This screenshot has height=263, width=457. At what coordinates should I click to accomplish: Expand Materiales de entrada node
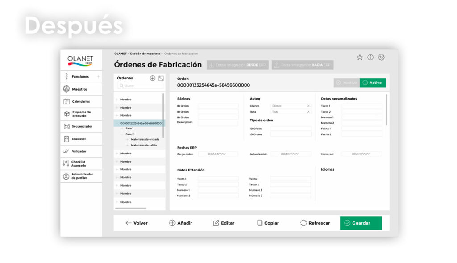pyautogui.click(x=127, y=139)
